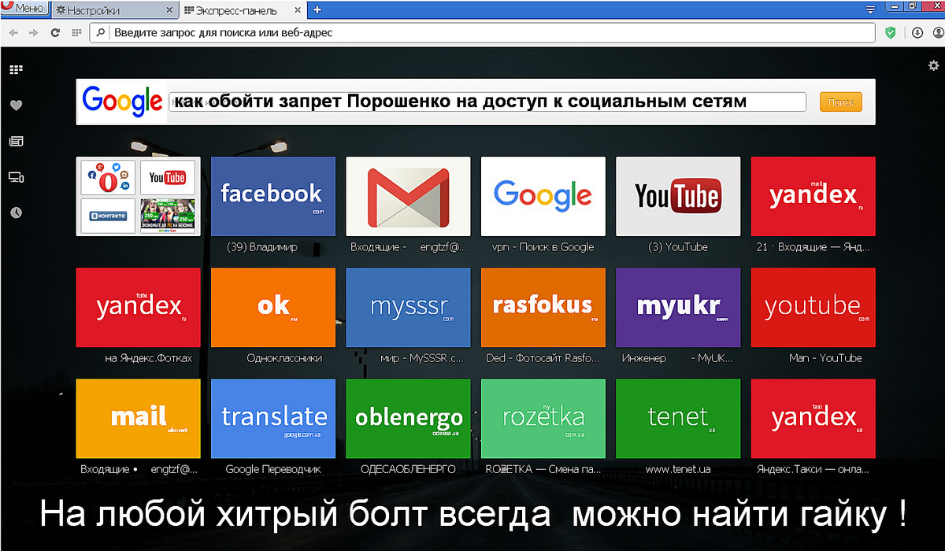Viewport: 945px width, 551px height.
Task: Close the Настройки tab
Action: coord(169,10)
